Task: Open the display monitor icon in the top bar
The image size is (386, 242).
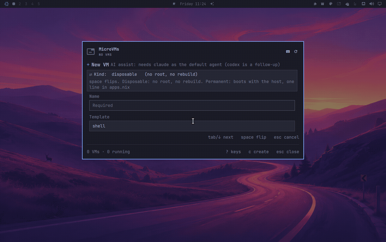Action: pyautogui.click(x=380, y=4)
